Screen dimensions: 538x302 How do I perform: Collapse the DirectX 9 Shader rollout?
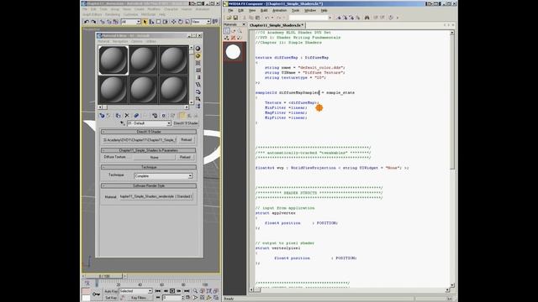point(149,132)
